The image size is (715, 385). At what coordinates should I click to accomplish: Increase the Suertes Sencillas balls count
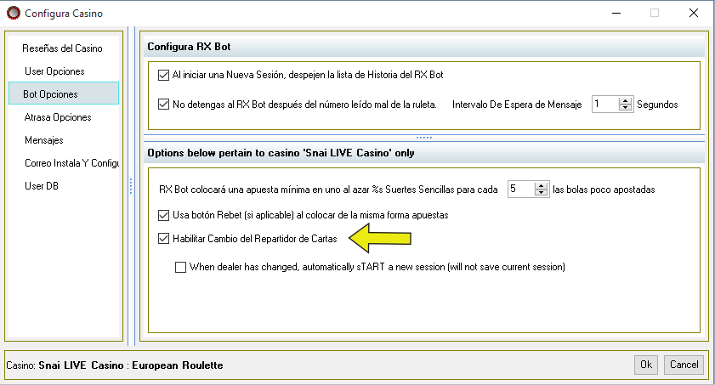[x=542, y=185]
